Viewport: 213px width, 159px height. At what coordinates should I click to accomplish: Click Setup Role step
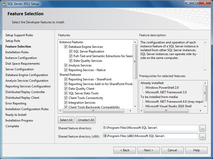click(x=13, y=41)
